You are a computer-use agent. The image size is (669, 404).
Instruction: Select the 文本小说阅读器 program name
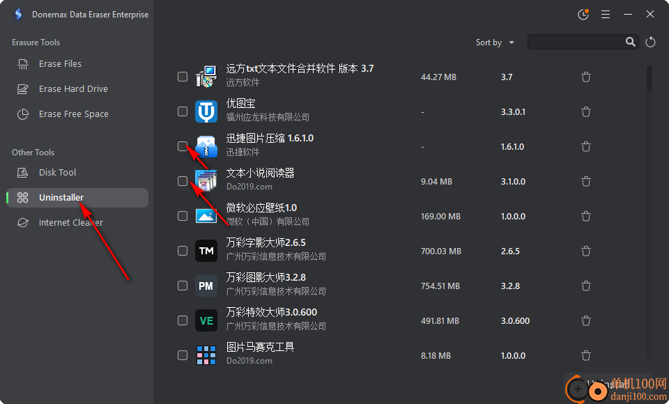coord(260,173)
